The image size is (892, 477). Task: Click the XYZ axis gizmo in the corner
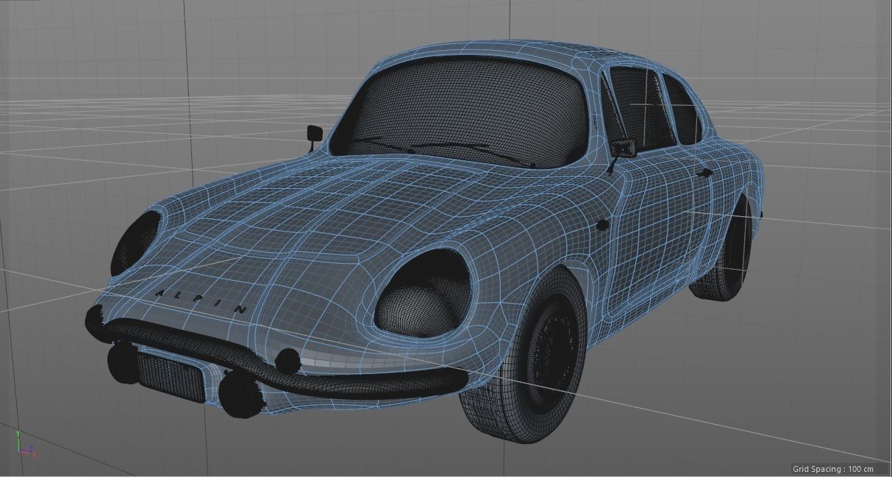click(x=25, y=444)
